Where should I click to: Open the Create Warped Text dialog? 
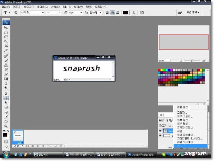tap(134, 13)
